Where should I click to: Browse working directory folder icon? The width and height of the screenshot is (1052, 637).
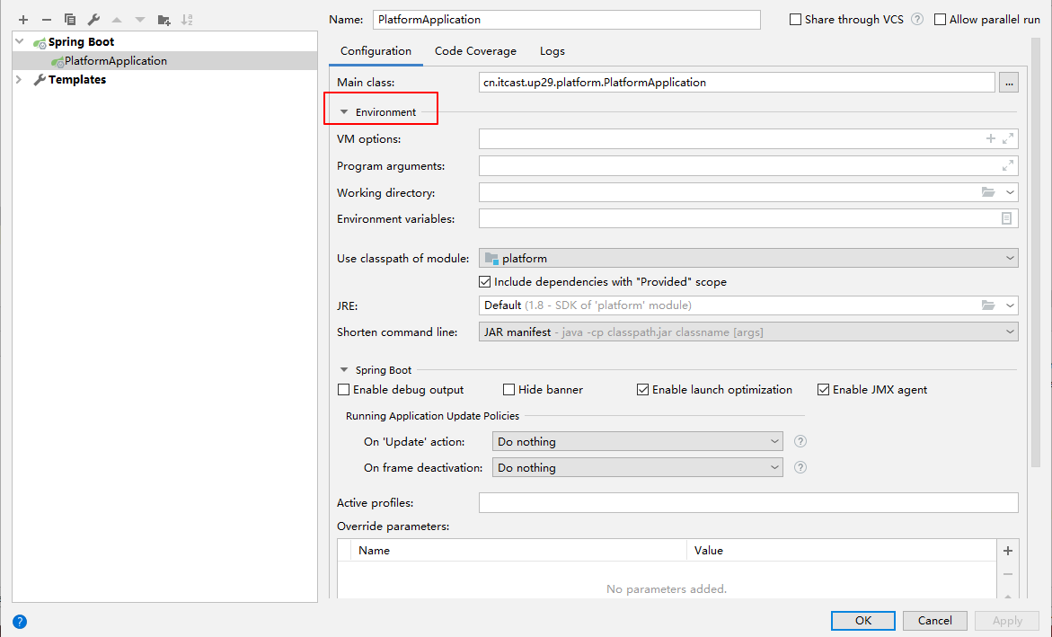(988, 192)
